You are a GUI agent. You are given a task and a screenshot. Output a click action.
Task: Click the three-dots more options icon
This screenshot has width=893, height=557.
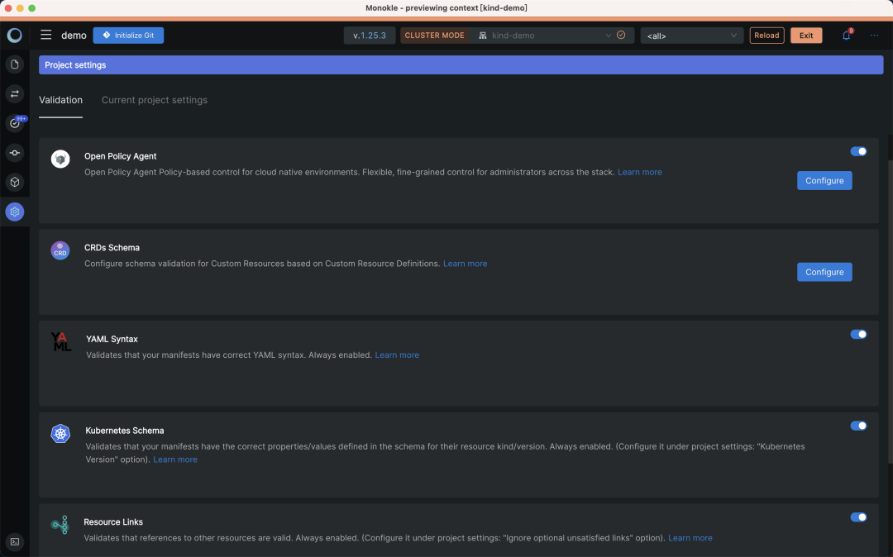(874, 36)
